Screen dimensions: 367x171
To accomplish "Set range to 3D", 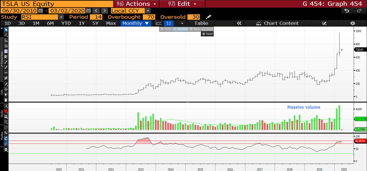I will tap(22, 23).
